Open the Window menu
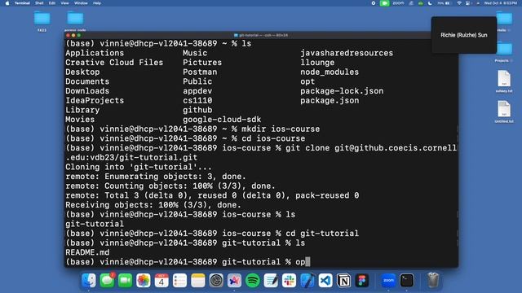The image size is (522, 293). click(81, 3)
